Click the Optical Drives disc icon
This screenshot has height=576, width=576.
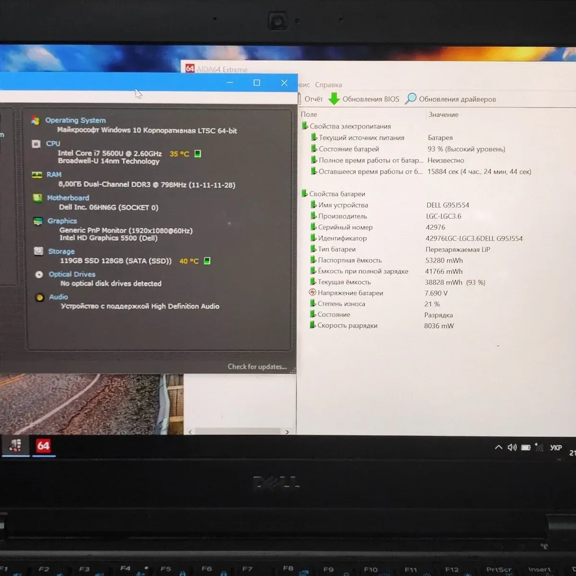[x=39, y=275]
